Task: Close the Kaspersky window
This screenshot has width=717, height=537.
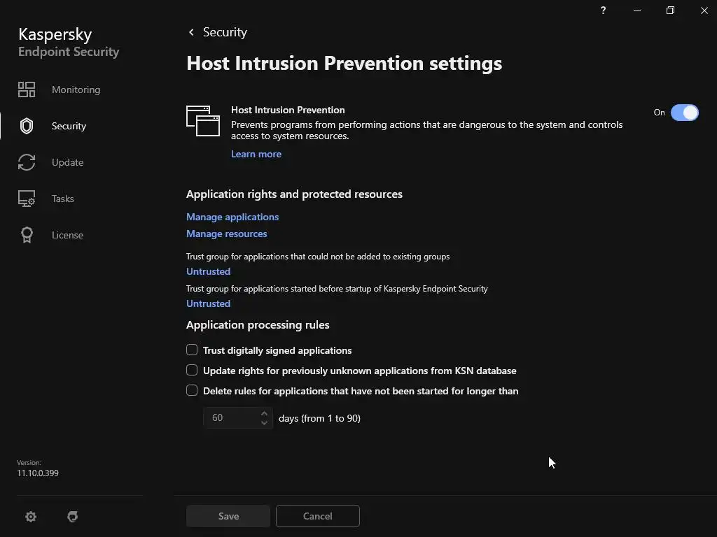Action: point(704,10)
